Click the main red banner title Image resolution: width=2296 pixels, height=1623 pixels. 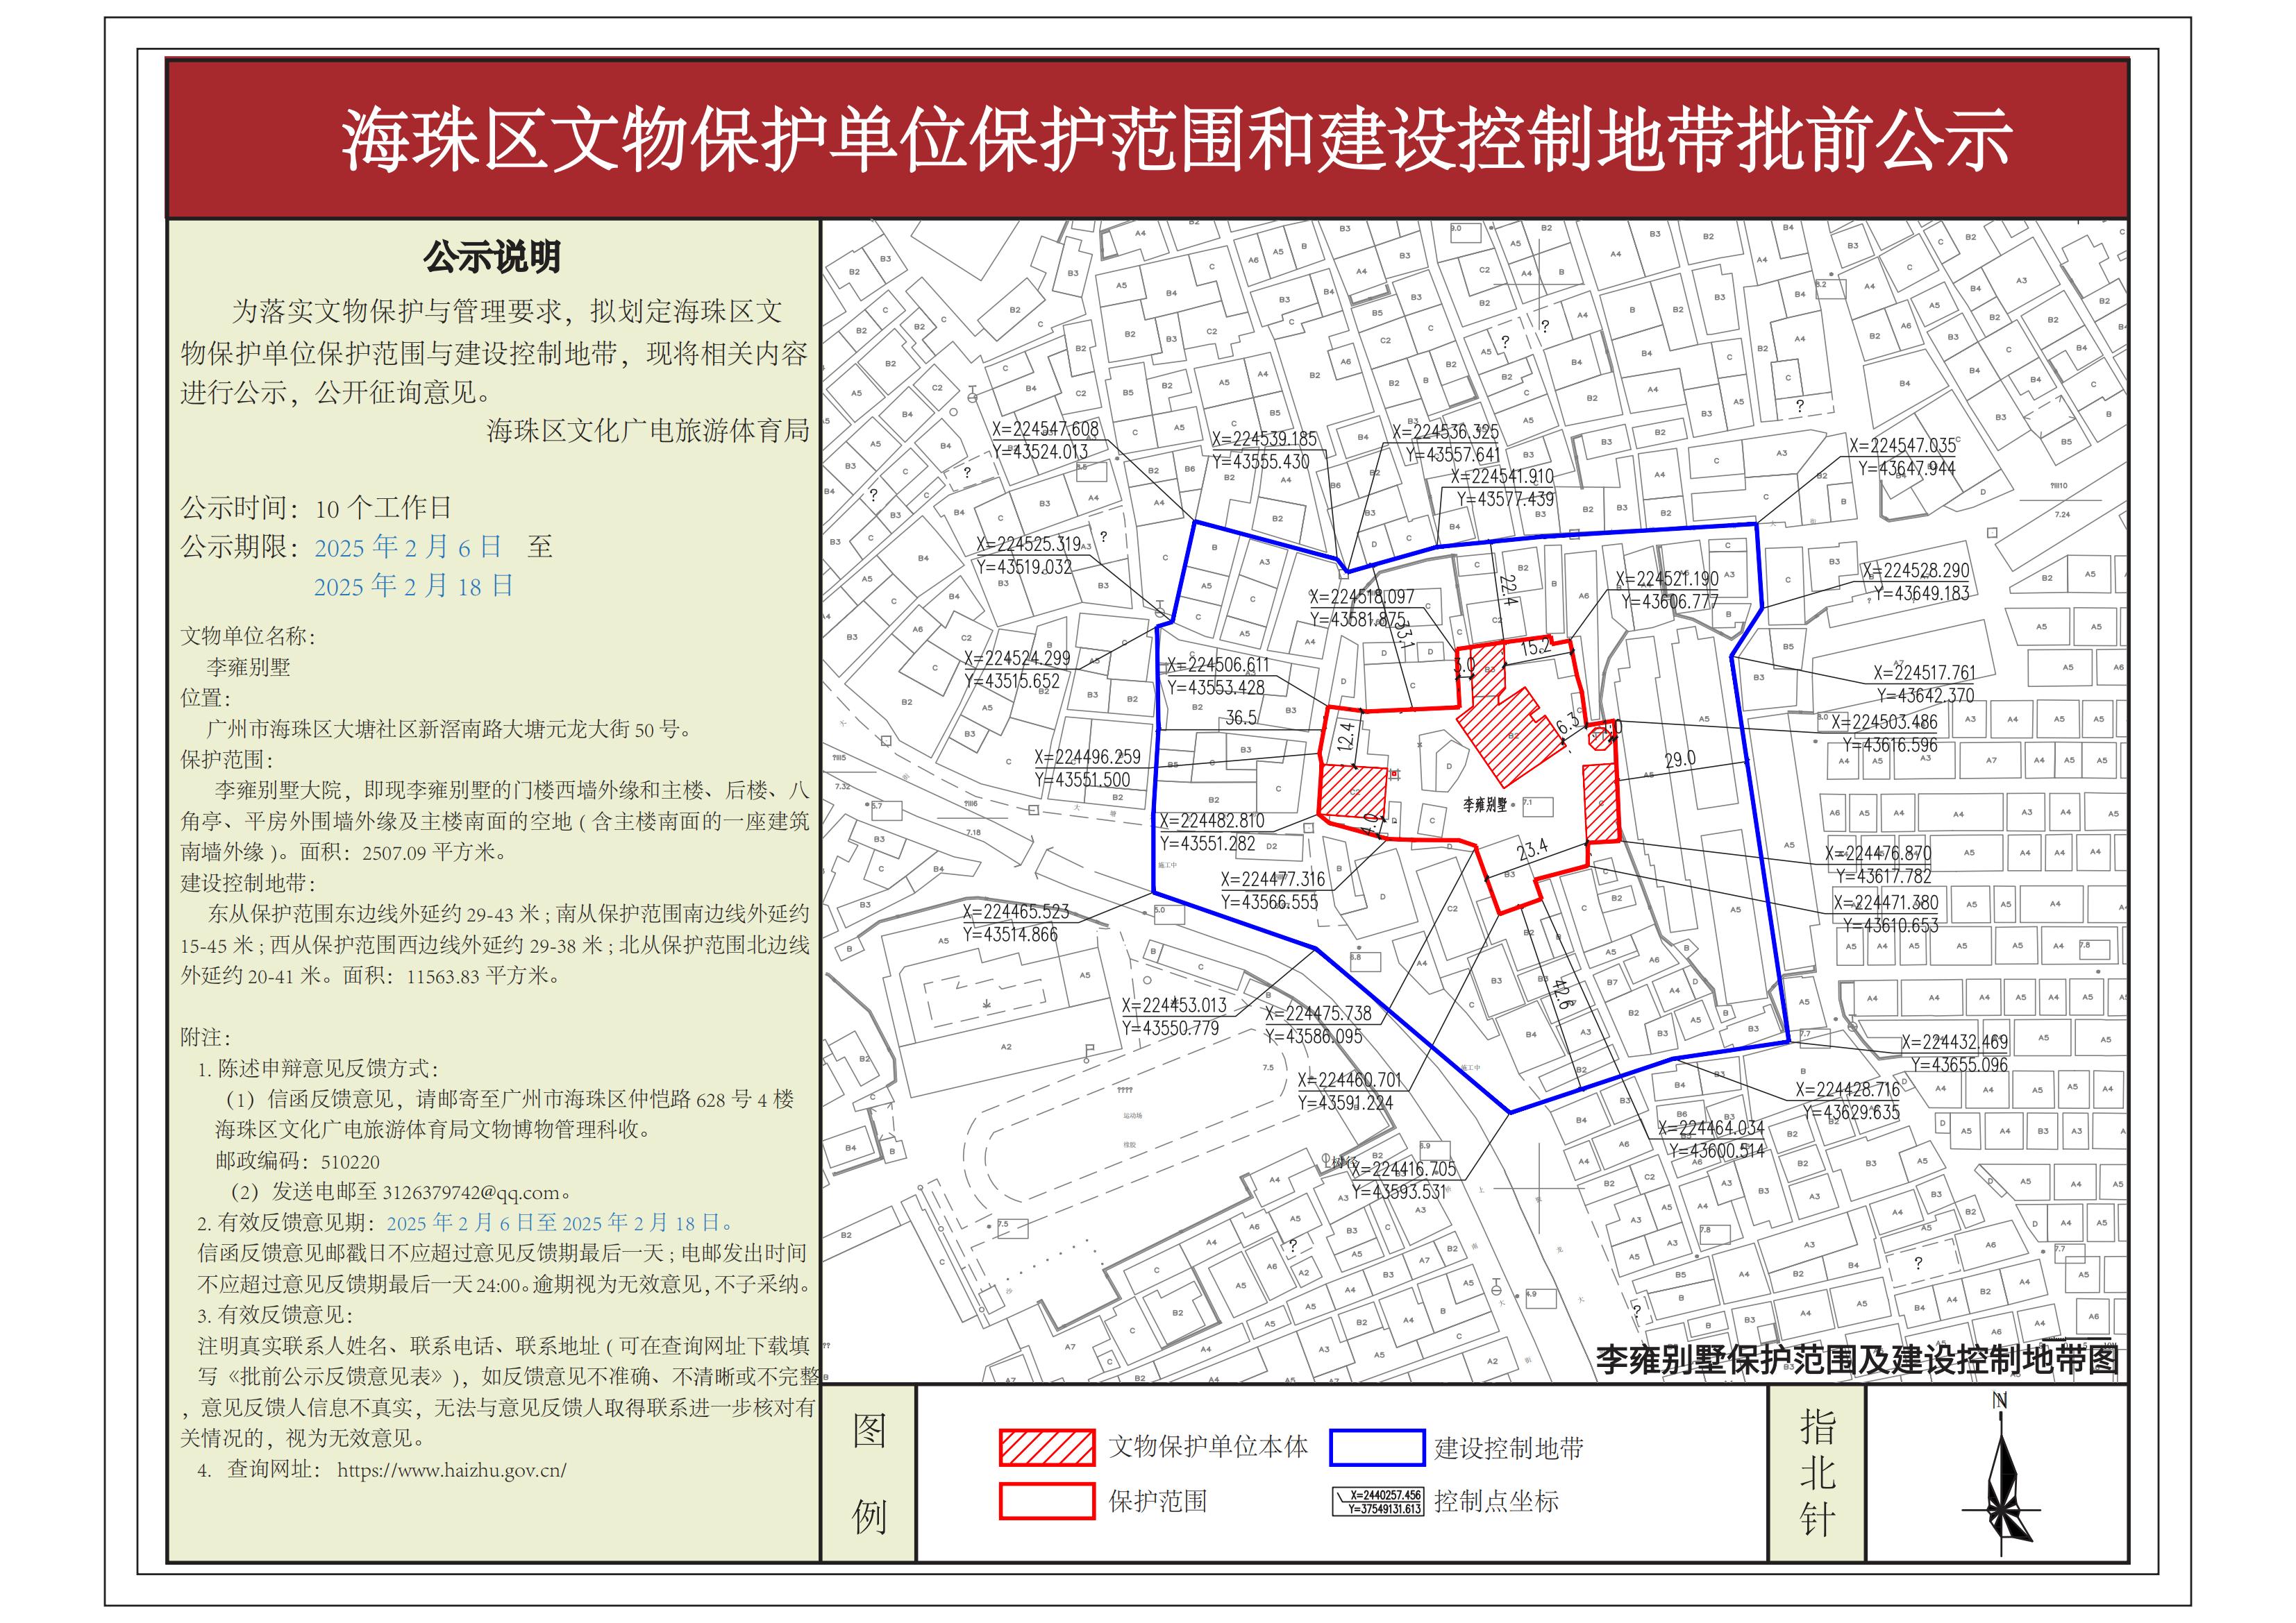click(x=1176, y=140)
